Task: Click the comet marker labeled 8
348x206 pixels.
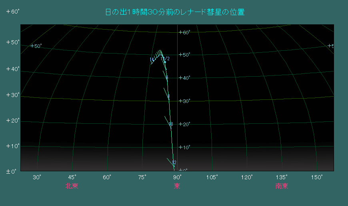Action: coord(168,97)
